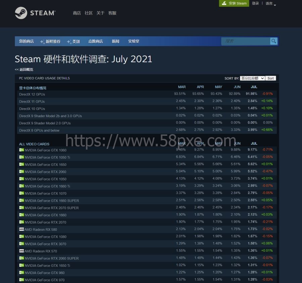Click AMD icon beside Radeon RX 580
Screen dimensions: 302x283
click(21, 229)
